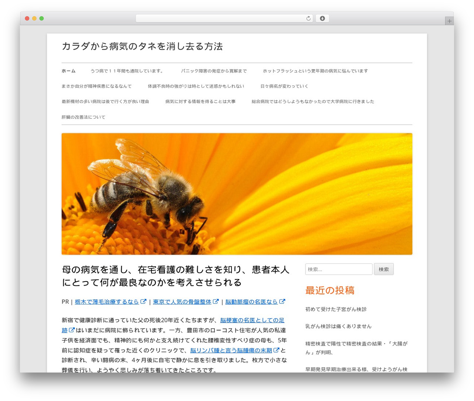Open パニック障害の発症から寛解まで menu item
Screen dimensions: 474x401
pos(214,71)
